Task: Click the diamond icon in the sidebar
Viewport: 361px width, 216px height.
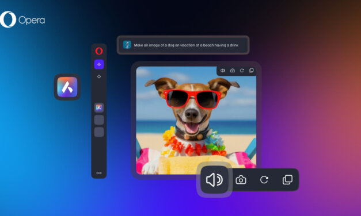Action: pyautogui.click(x=99, y=76)
